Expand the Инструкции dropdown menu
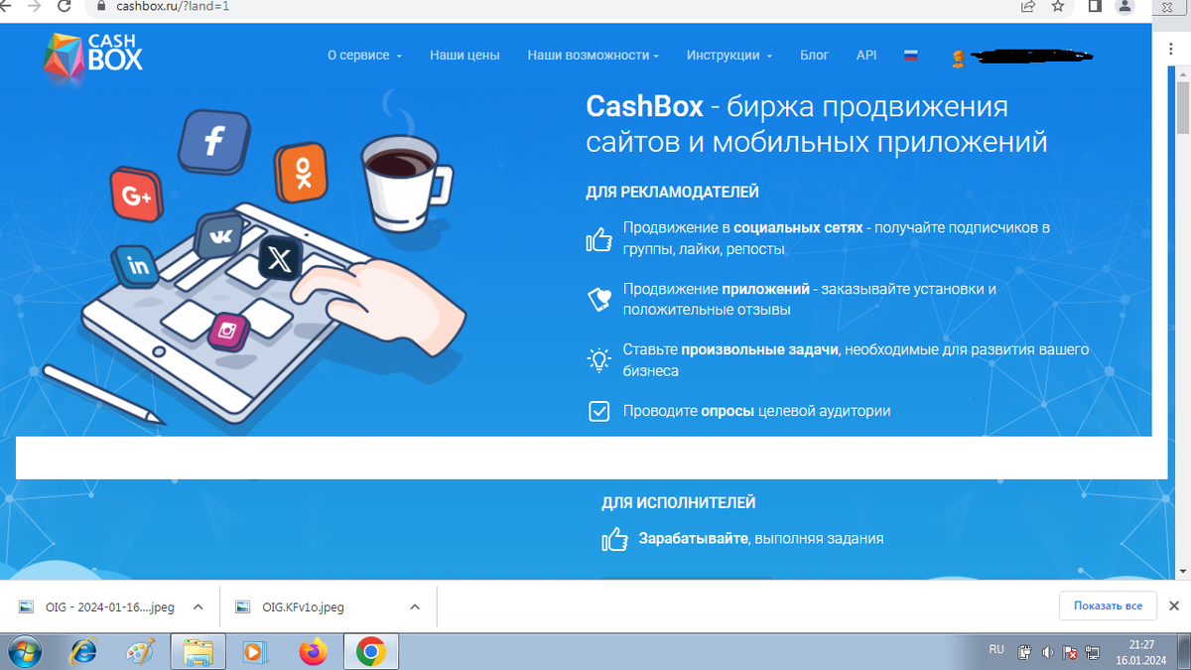 coord(728,56)
